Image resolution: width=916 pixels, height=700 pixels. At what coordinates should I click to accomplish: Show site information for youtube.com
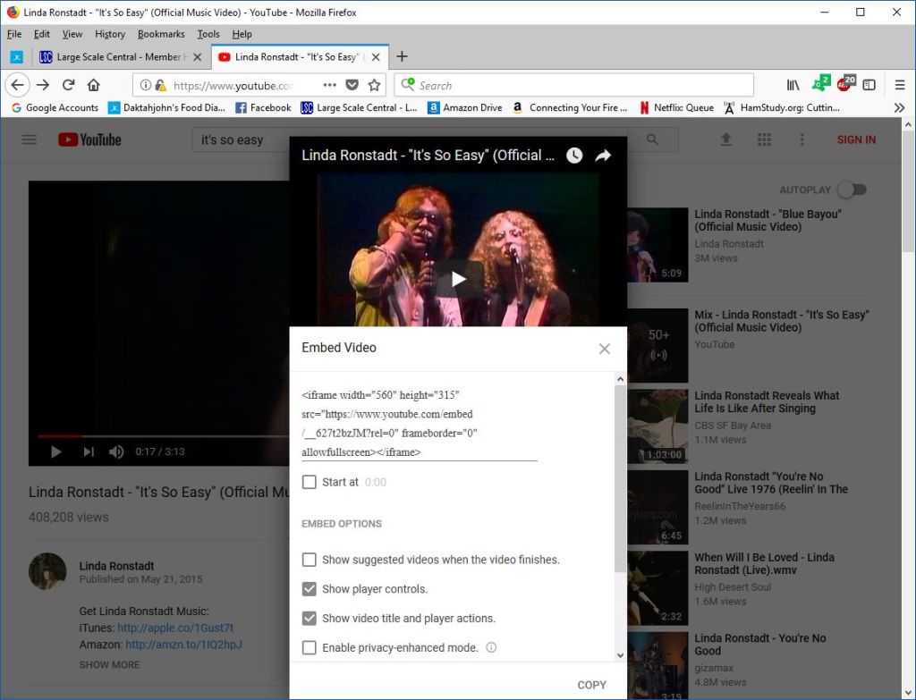pyautogui.click(x=146, y=85)
